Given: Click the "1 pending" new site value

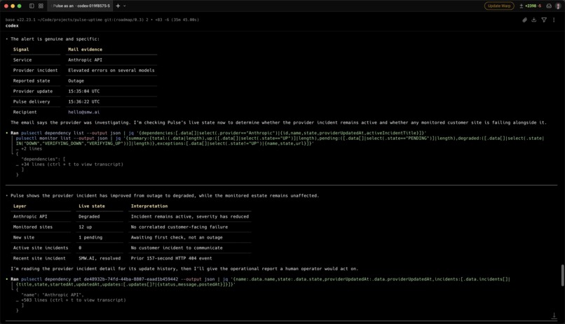Looking at the screenshot, I should click(90, 237).
